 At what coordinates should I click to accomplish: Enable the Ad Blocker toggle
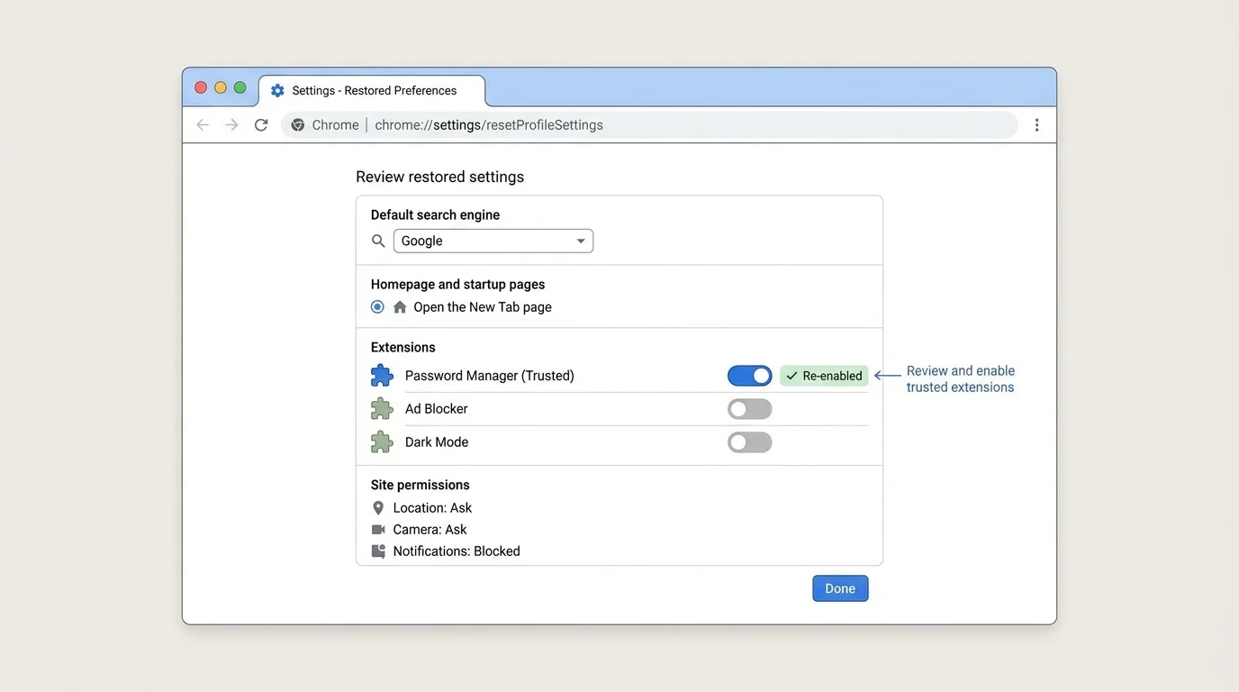[749, 409]
